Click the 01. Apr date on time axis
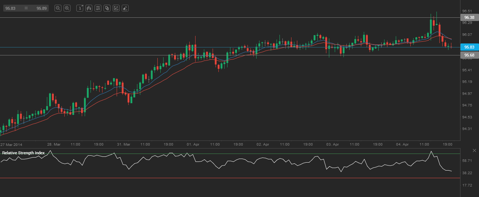 (x=193, y=144)
